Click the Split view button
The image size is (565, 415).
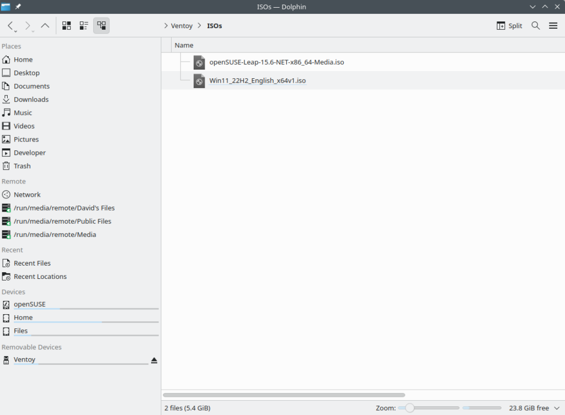[509, 25]
